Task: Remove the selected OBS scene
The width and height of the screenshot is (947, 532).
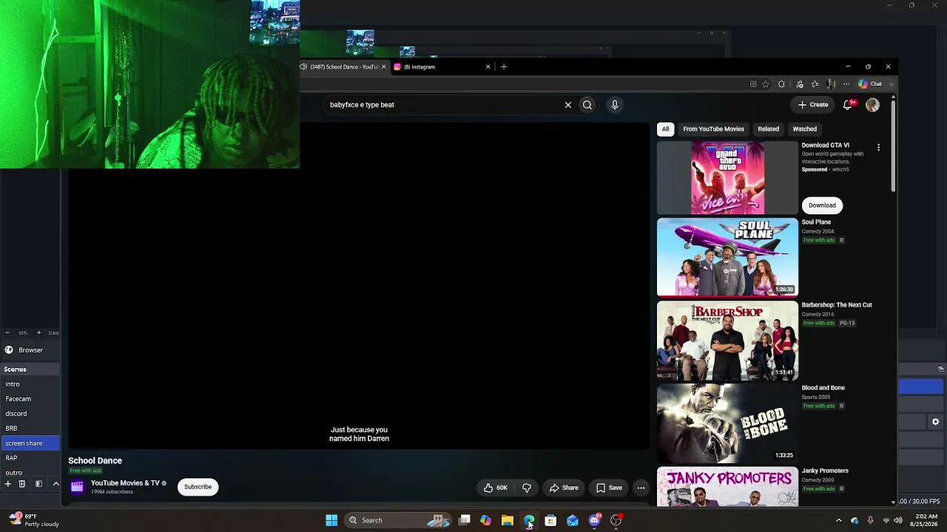Action: tap(22, 484)
